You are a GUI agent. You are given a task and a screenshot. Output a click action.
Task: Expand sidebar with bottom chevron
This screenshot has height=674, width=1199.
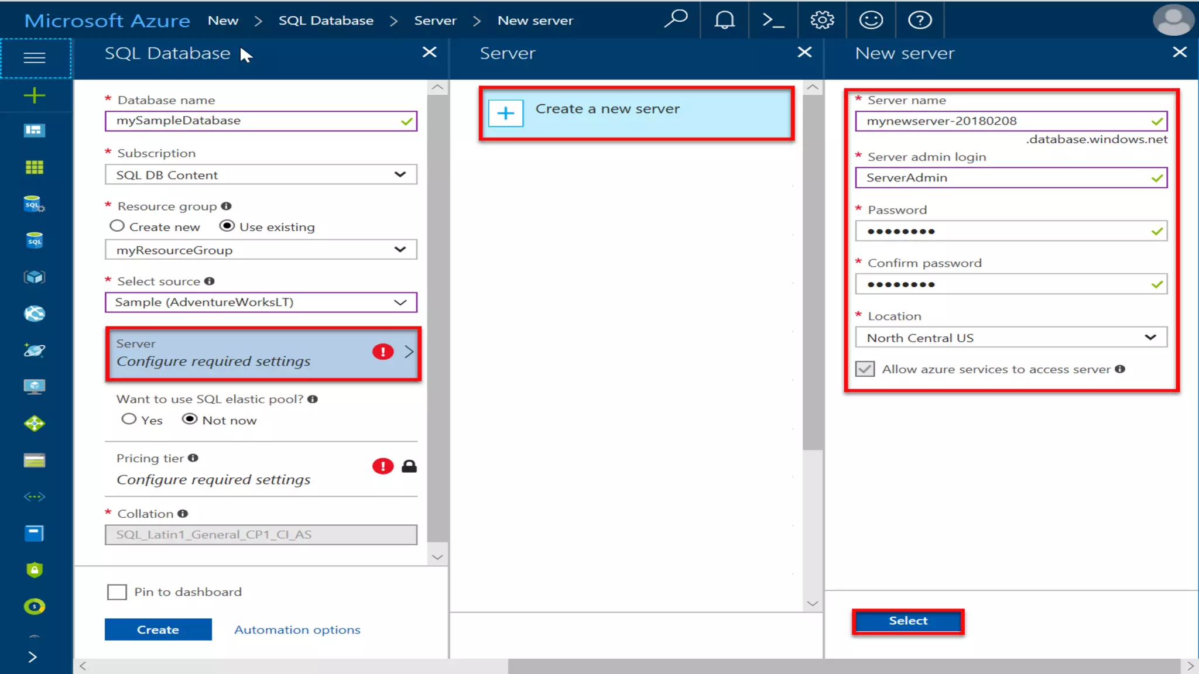33,657
